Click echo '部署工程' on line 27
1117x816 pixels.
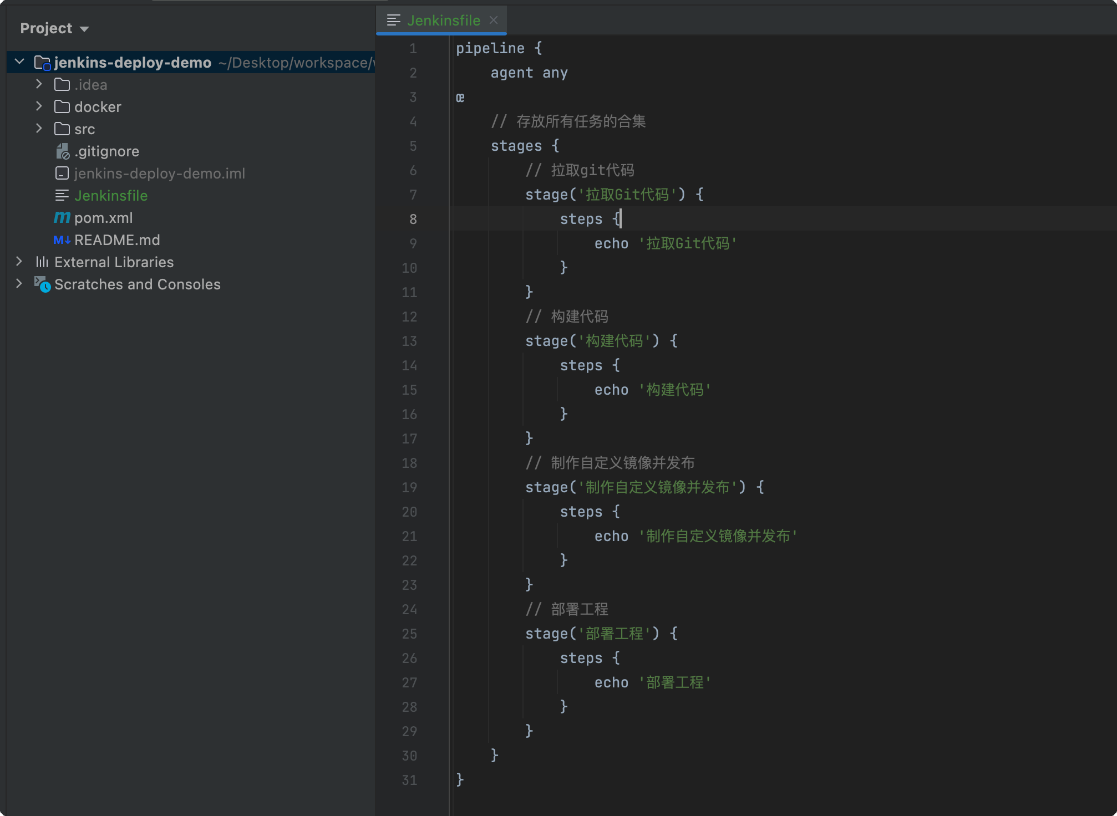coord(653,682)
